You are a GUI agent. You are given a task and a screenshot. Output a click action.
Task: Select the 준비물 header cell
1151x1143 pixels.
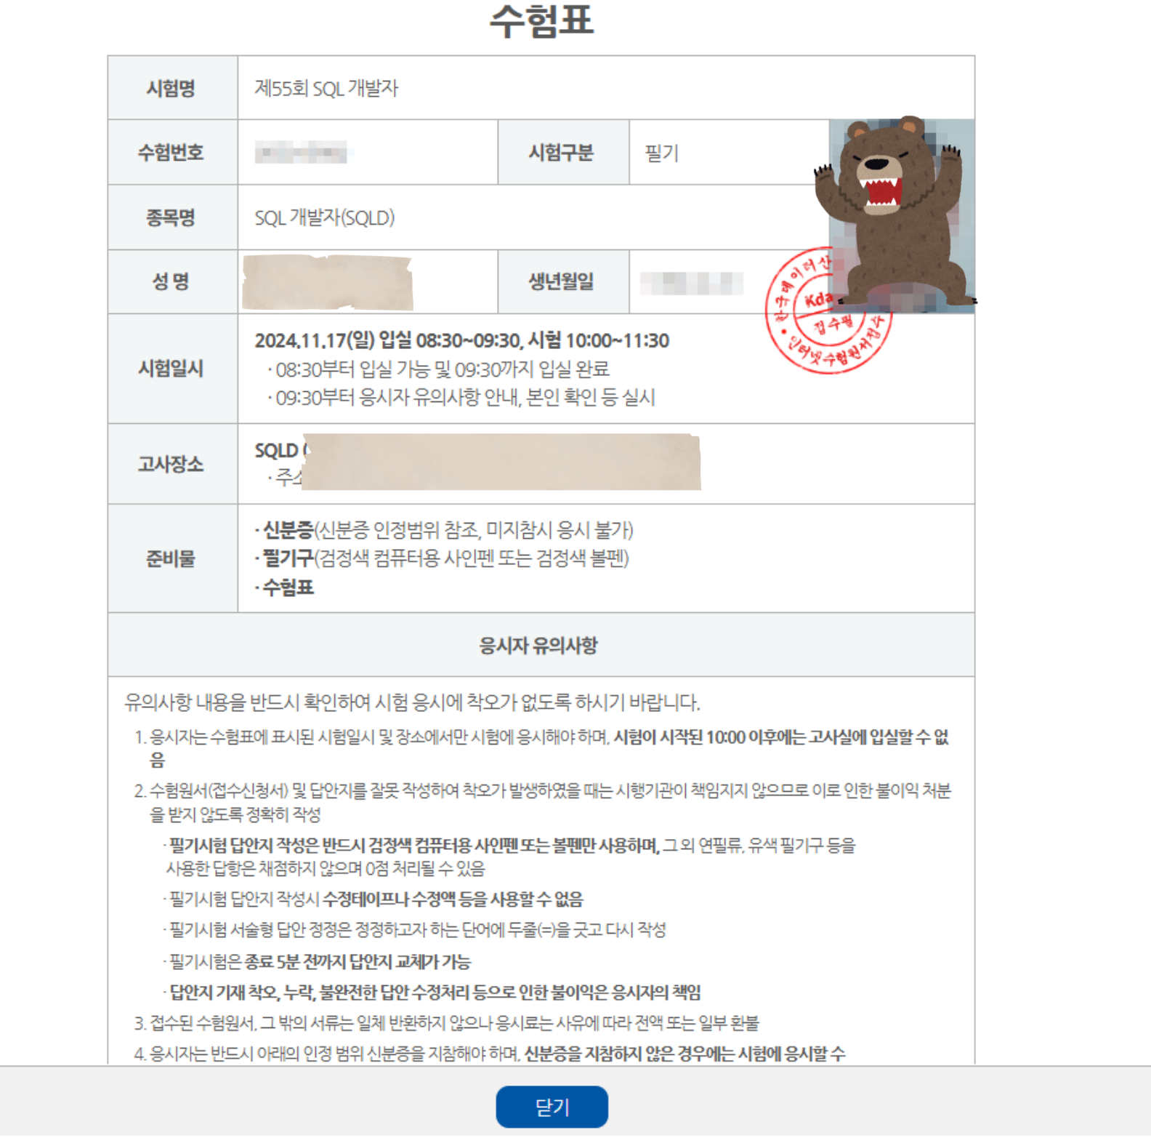[x=172, y=558]
